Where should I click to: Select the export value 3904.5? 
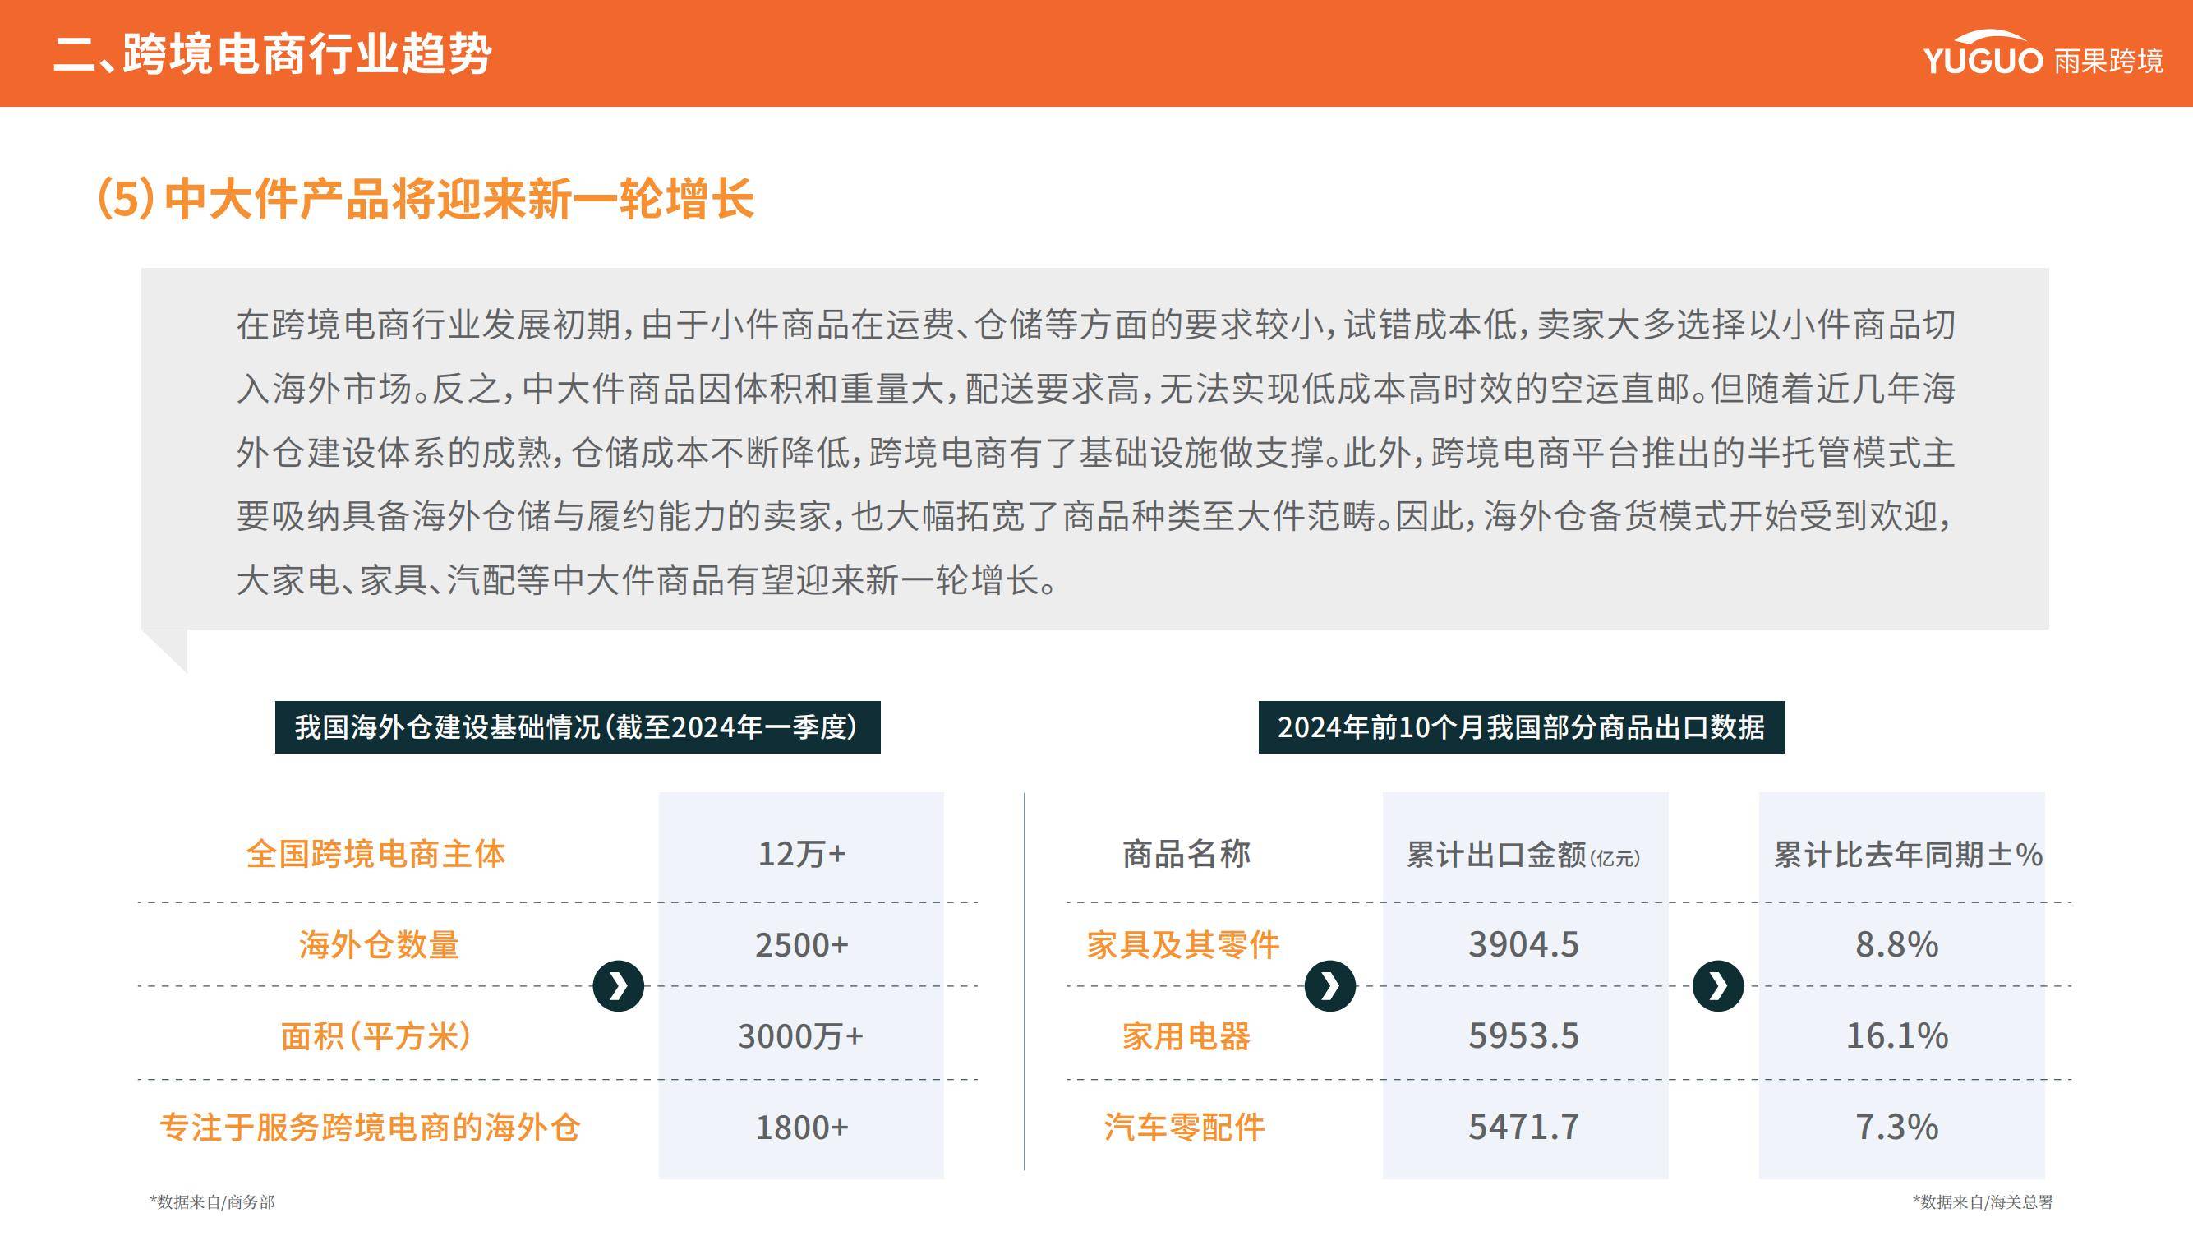click(1524, 945)
